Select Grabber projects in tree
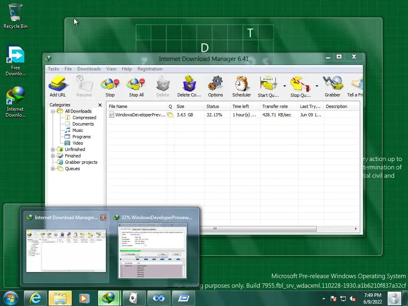408x306 pixels. (x=81, y=163)
